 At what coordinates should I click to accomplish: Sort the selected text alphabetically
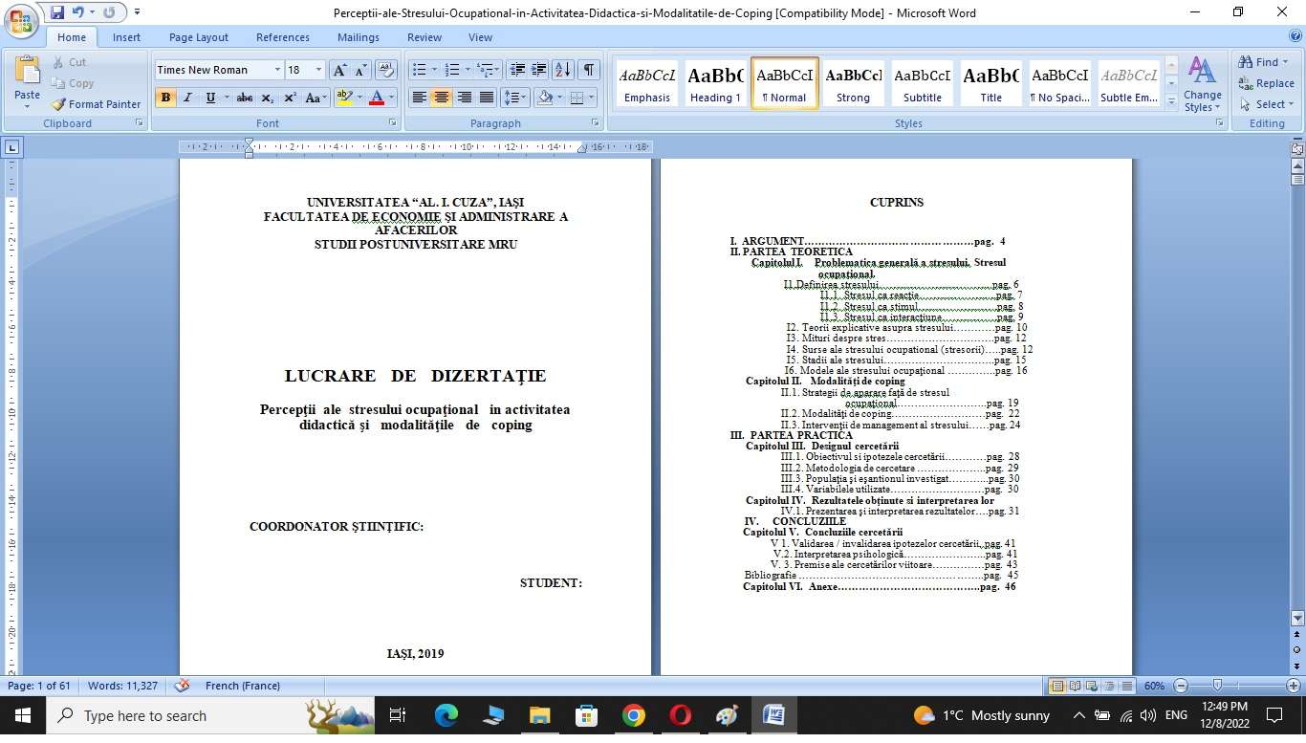pos(562,70)
